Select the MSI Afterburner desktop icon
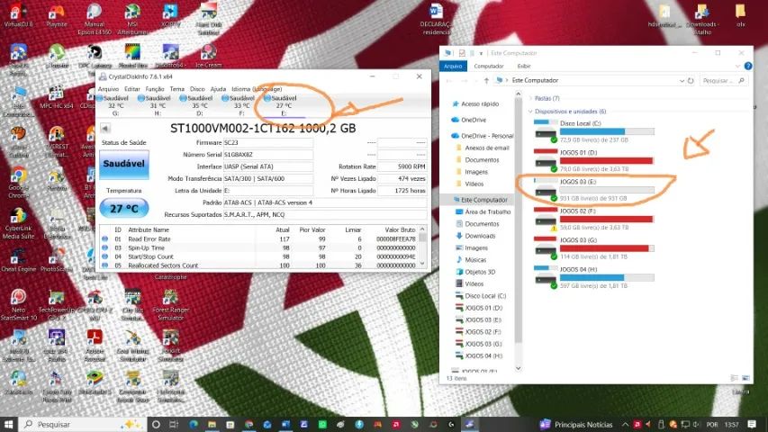768x432 pixels. pyautogui.click(x=132, y=19)
